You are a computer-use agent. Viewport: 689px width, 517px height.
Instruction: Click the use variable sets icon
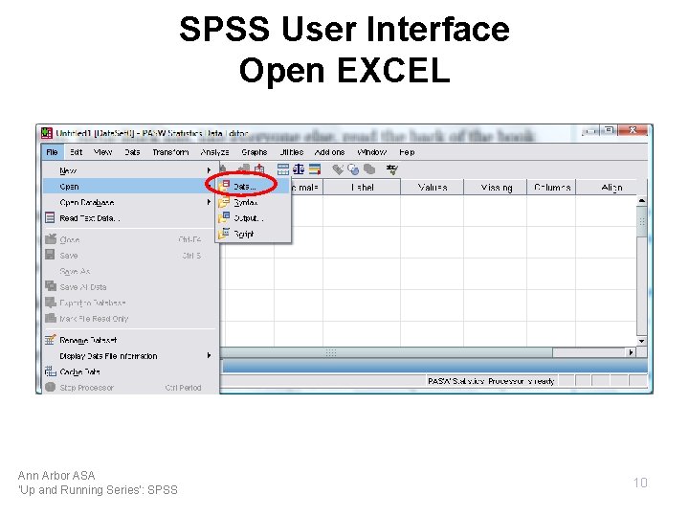pos(353,169)
